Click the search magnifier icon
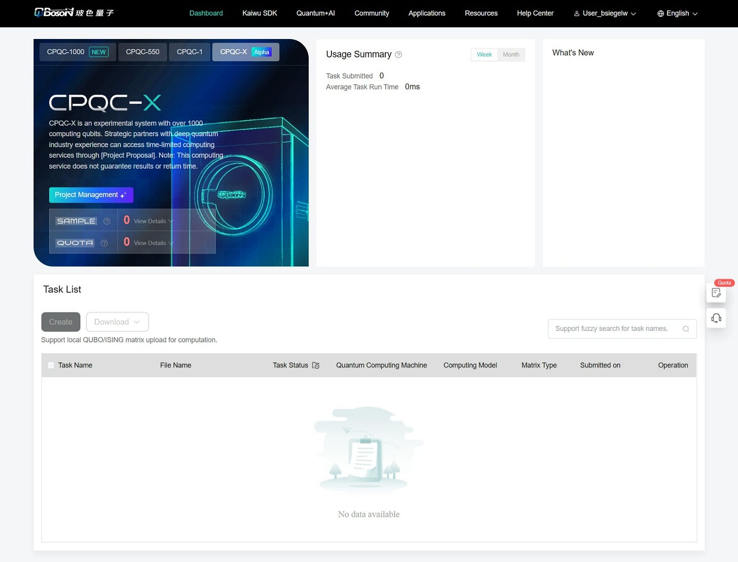This screenshot has height=562, width=738. click(686, 329)
